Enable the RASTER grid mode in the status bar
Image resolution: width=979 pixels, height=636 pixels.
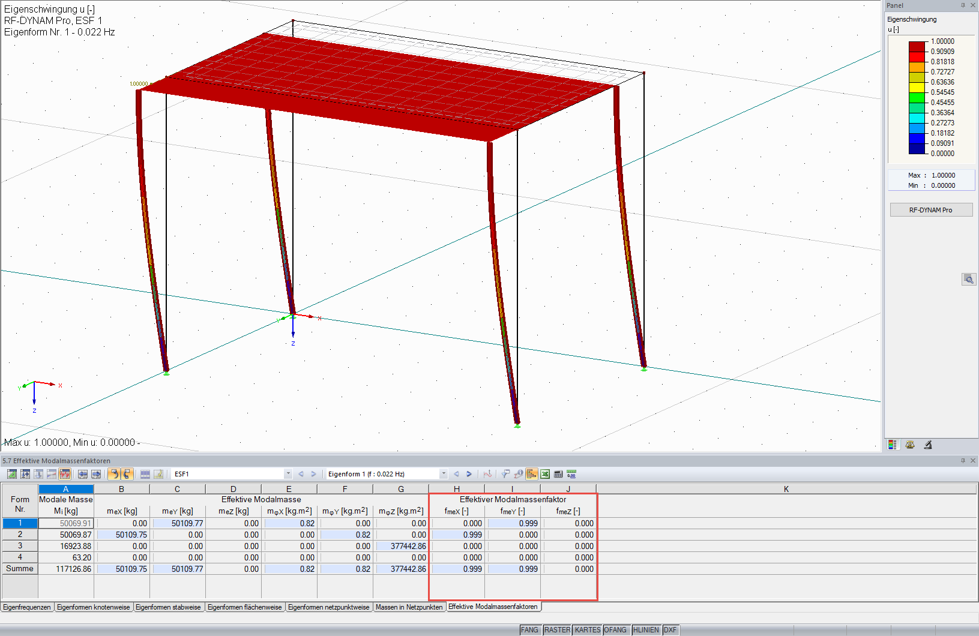557,630
